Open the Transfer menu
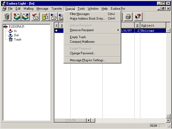The width and height of the screenshot is (172, 129). (x=57, y=9)
